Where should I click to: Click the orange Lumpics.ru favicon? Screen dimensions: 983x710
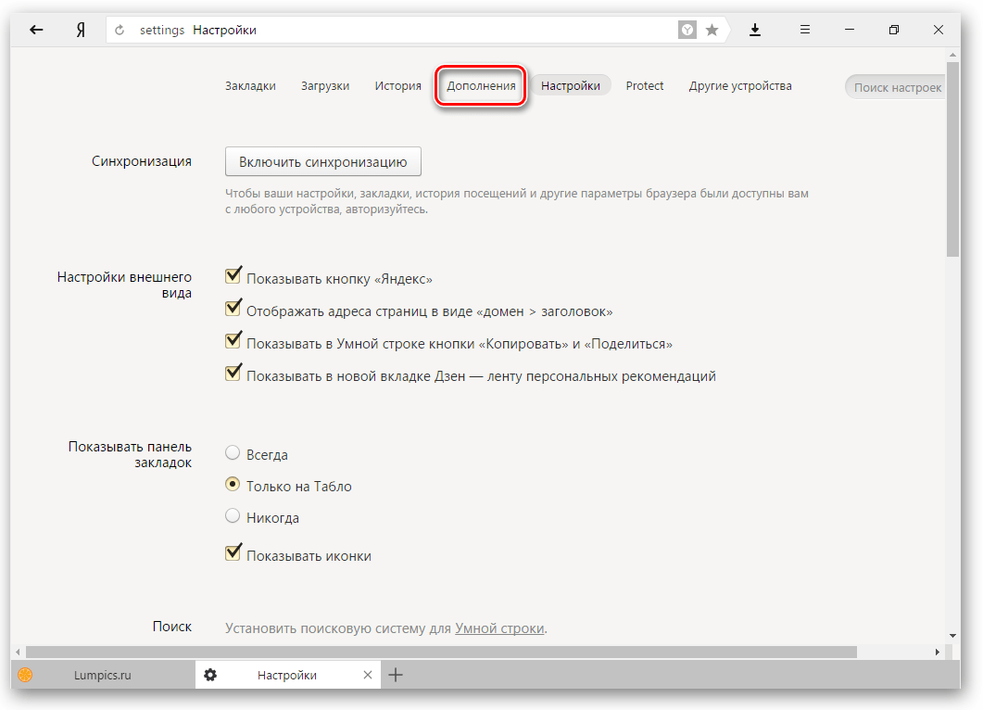click(x=25, y=675)
